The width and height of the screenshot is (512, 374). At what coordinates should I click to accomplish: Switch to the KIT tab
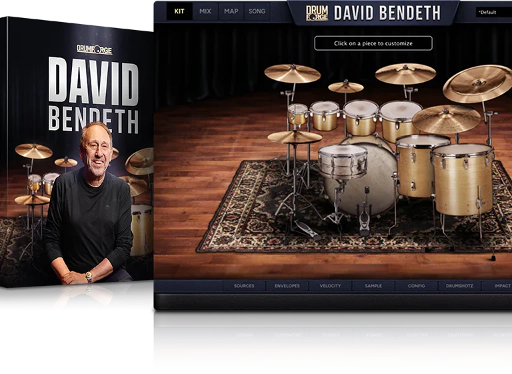179,11
